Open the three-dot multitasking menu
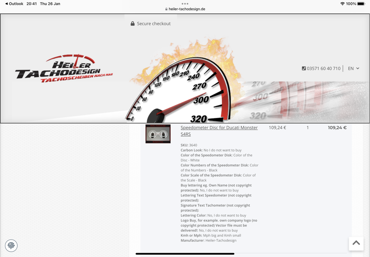This screenshot has height=257, width=370. coord(185,4)
